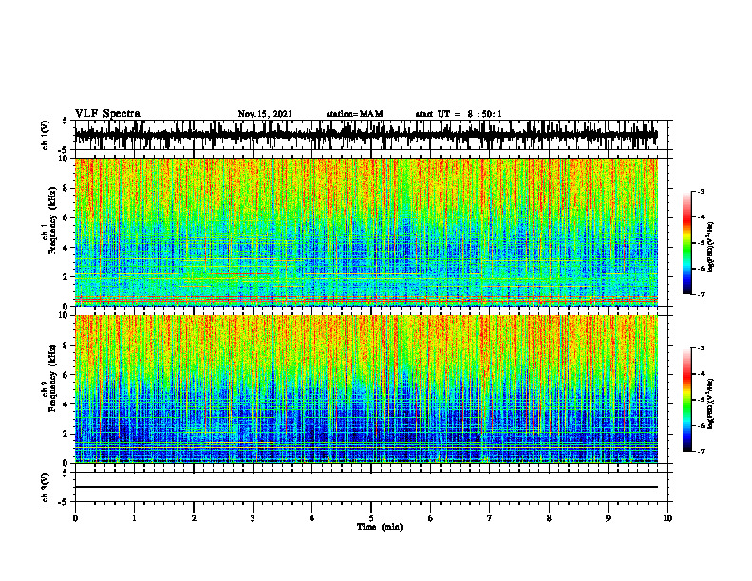Click the time axis tick label "7"

click(490, 518)
